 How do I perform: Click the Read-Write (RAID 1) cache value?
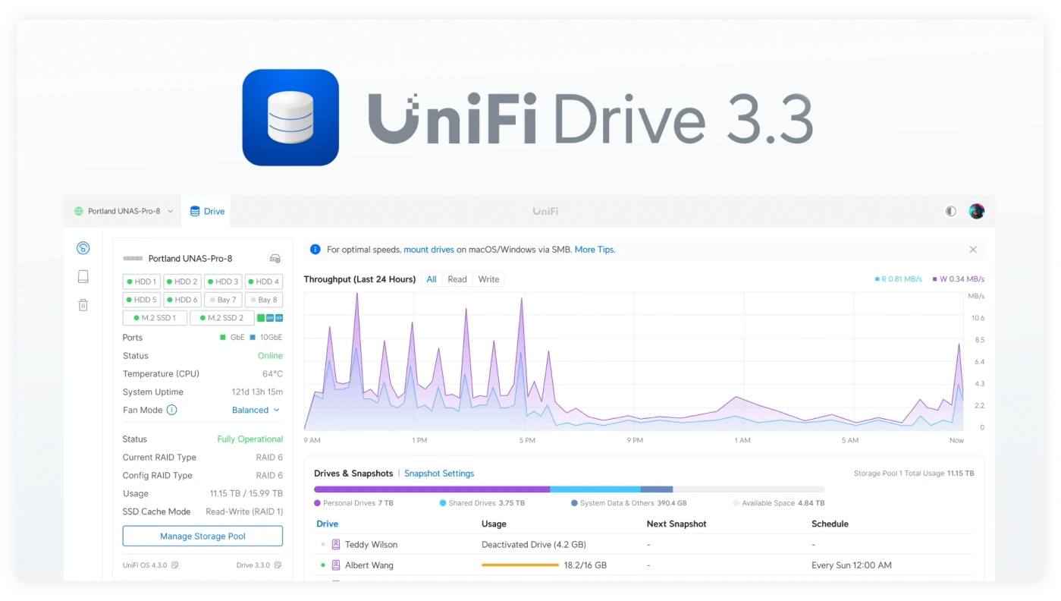[244, 511]
